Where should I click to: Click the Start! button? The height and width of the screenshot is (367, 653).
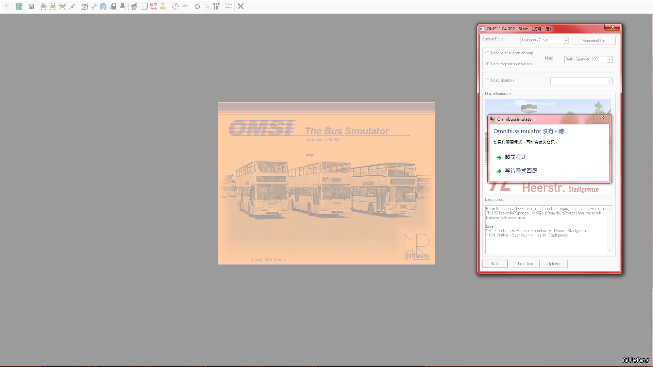[495, 264]
